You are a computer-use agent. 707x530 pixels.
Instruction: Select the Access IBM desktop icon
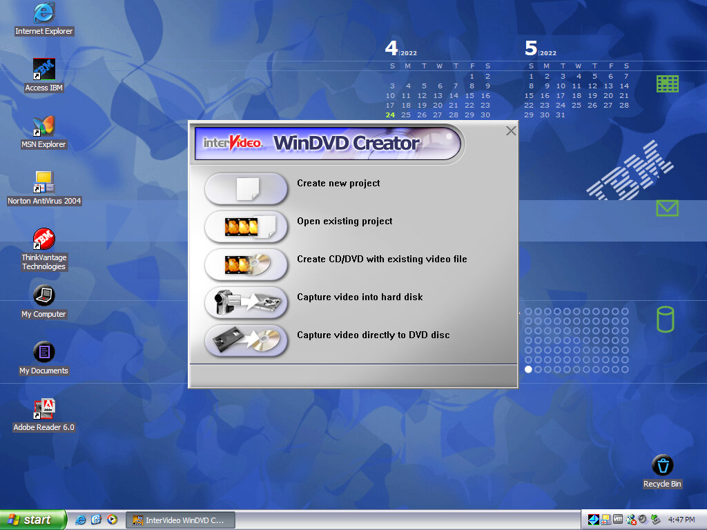(x=44, y=69)
